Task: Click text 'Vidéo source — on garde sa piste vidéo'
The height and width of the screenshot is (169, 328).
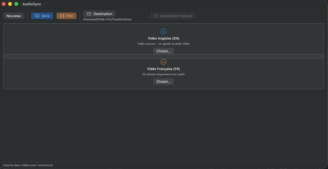Action: point(163,44)
